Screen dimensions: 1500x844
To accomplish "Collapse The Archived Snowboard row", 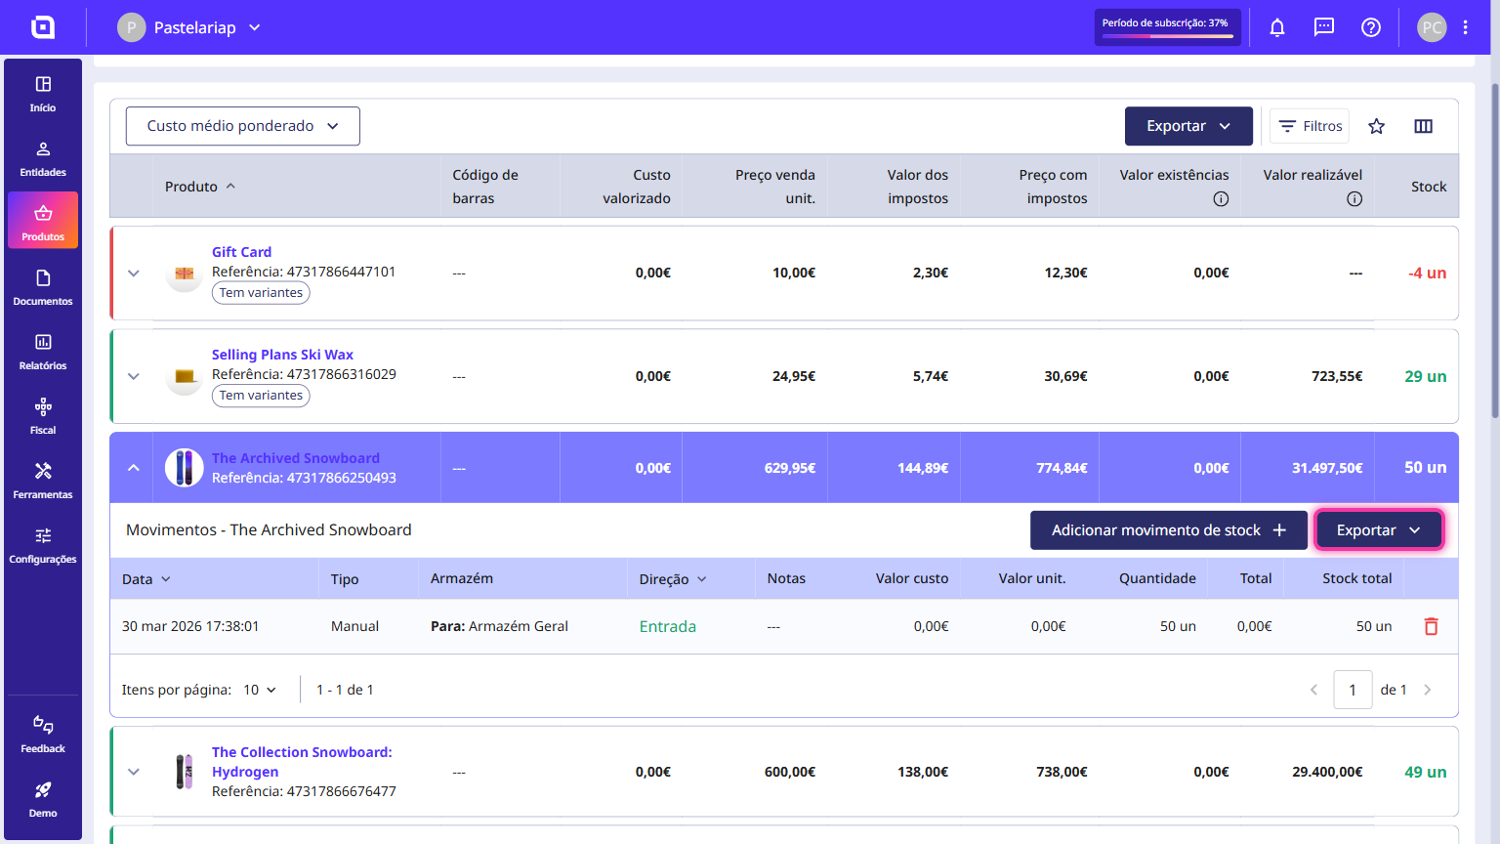I will [x=134, y=468].
